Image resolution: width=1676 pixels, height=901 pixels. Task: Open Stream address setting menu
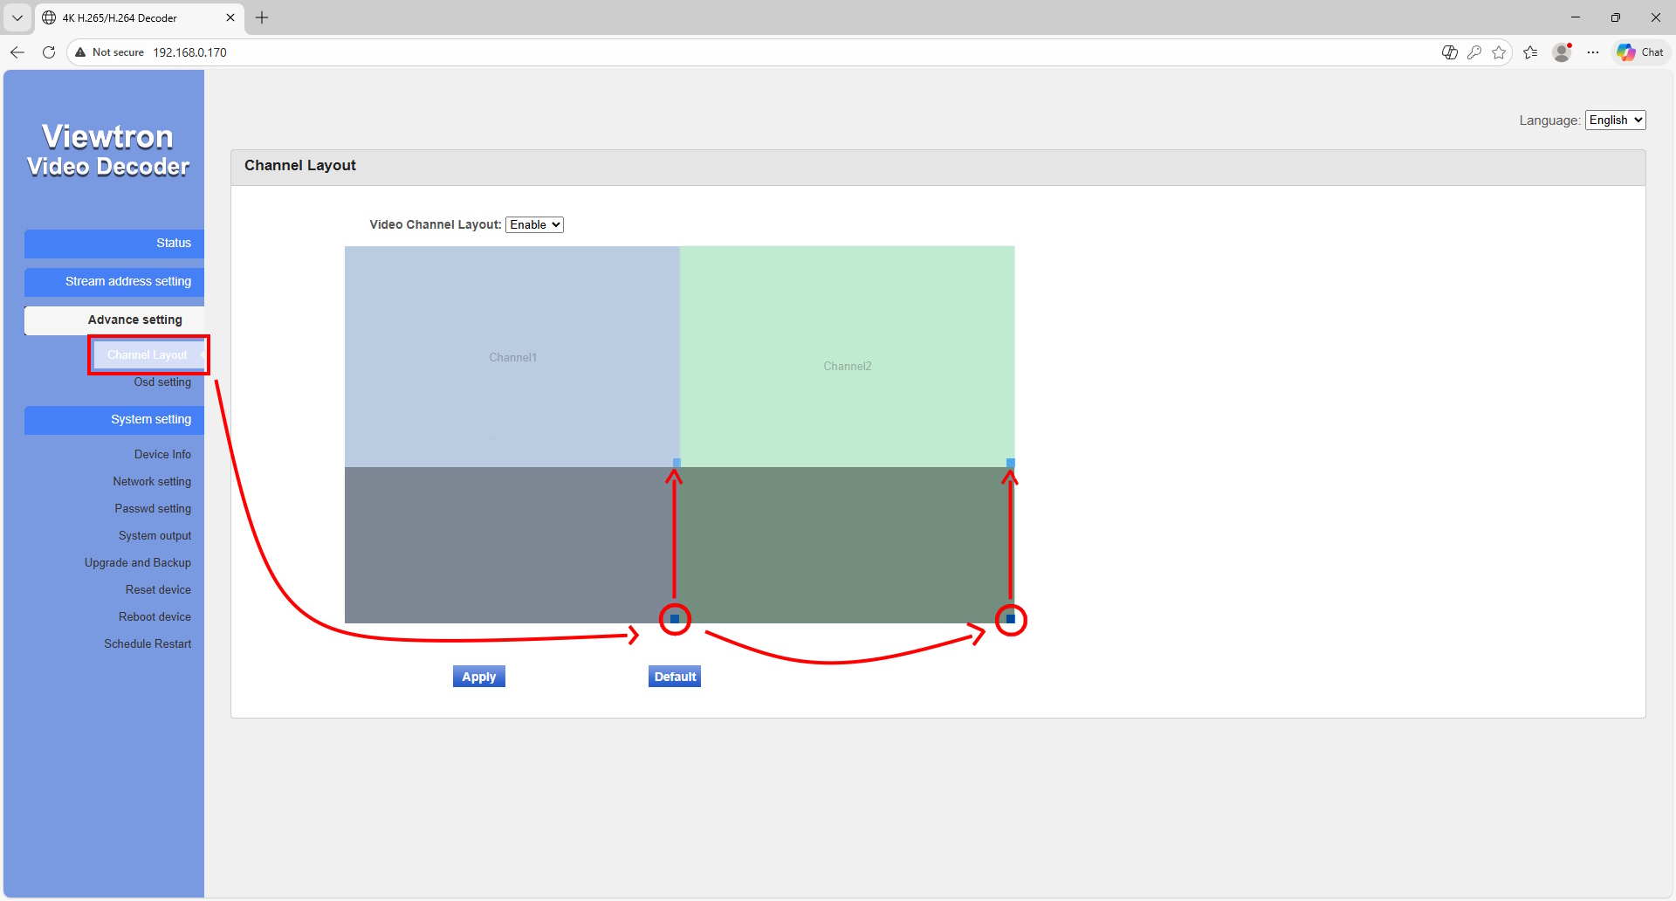(114, 282)
